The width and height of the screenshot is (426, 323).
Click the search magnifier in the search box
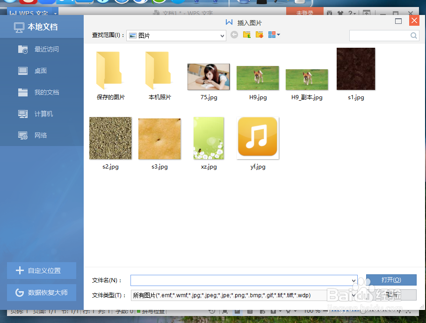413,35
